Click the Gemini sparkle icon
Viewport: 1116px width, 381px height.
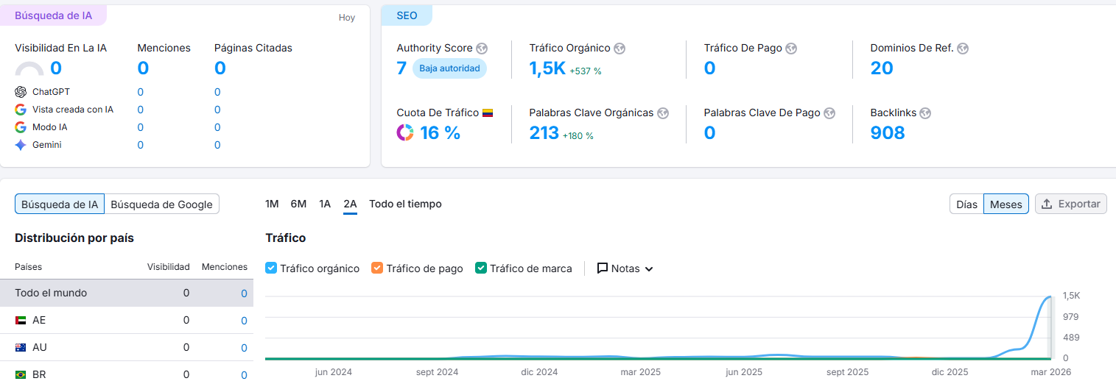pyautogui.click(x=21, y=145)
